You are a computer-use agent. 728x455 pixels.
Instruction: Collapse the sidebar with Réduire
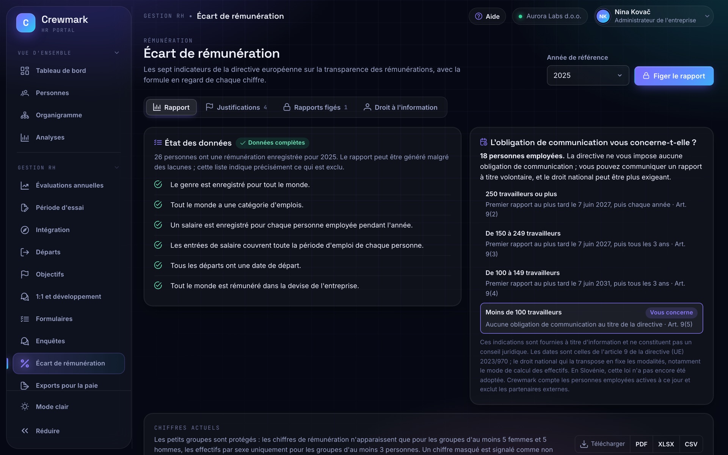click(x=69, y=431)
